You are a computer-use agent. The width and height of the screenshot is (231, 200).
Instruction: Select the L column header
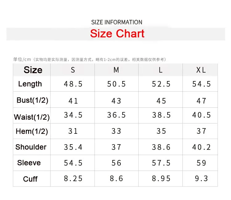pos(160,70)
